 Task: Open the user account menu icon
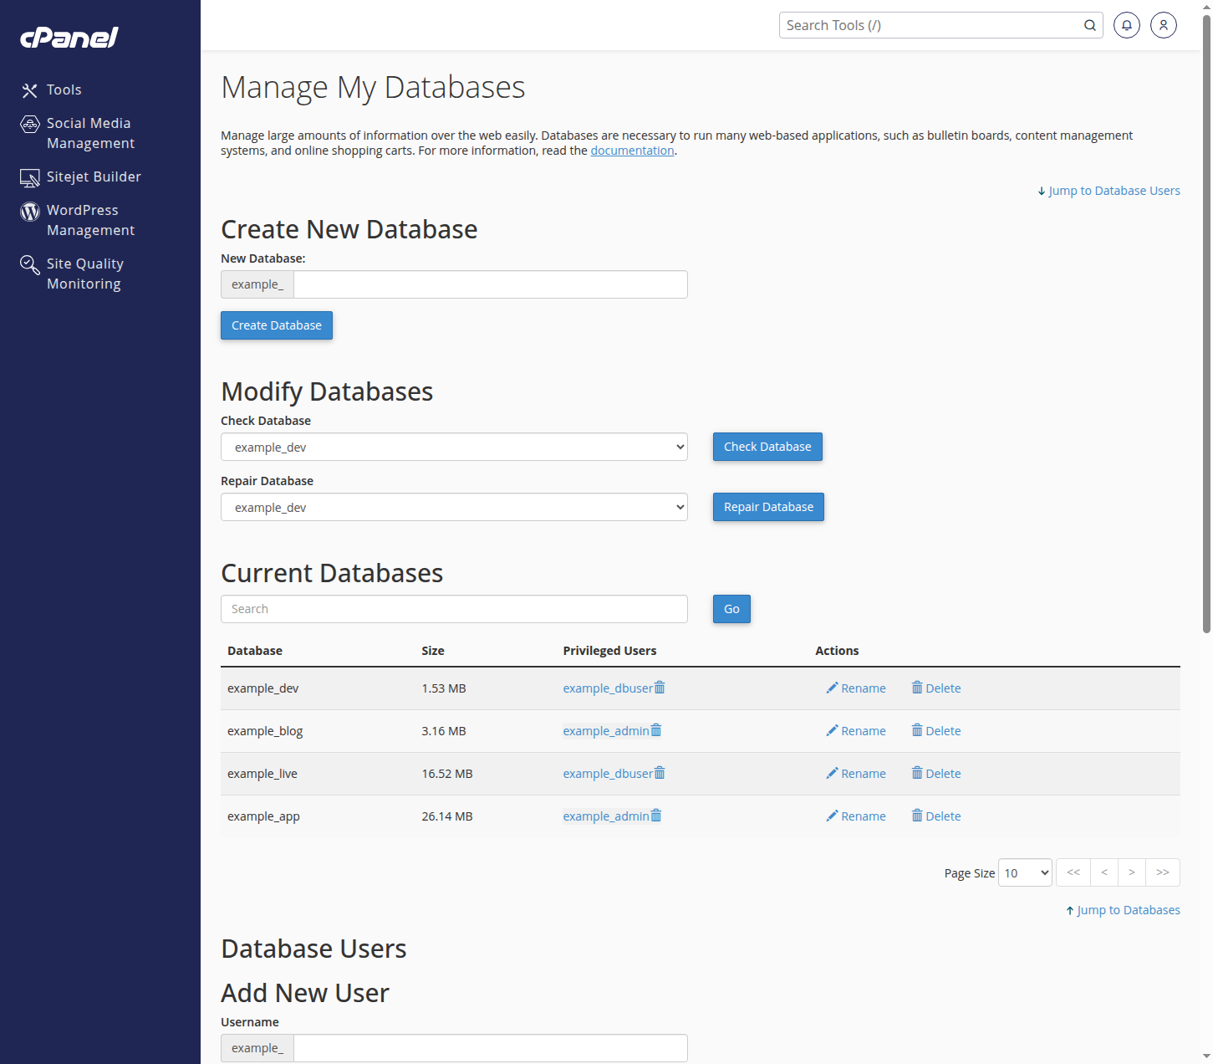click(1164, 25)
